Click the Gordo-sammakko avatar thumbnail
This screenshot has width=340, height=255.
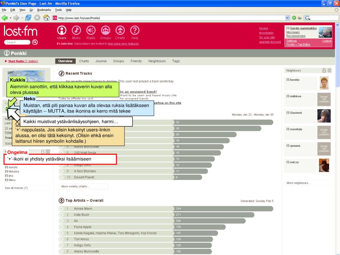(325, 32)
